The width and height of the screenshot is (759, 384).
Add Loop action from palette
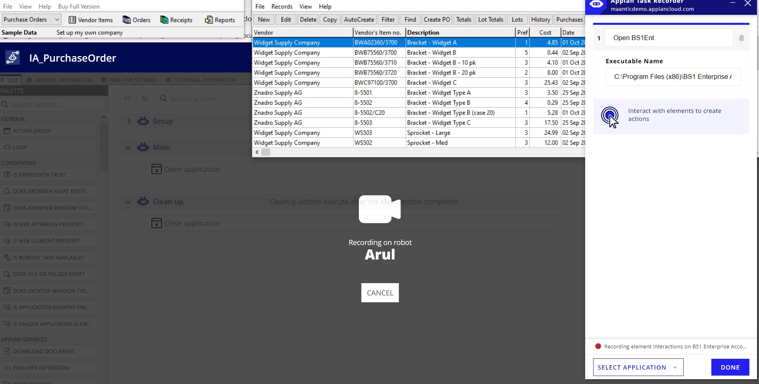(48, 147)
